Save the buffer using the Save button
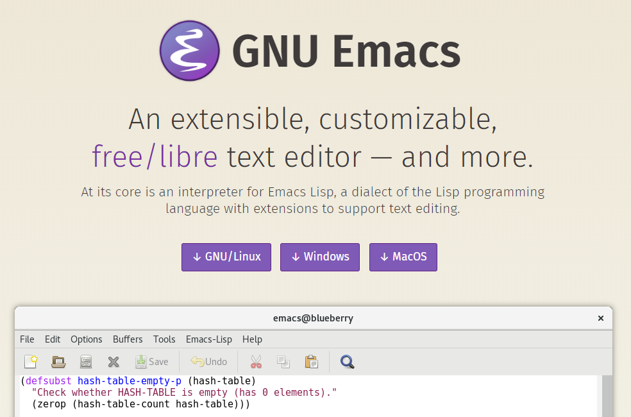The image size is (631, 417). [152, 361]
